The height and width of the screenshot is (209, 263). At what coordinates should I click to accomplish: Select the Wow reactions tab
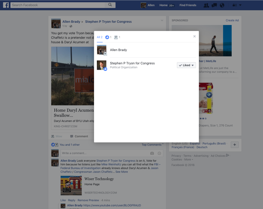tap(117, 37)
